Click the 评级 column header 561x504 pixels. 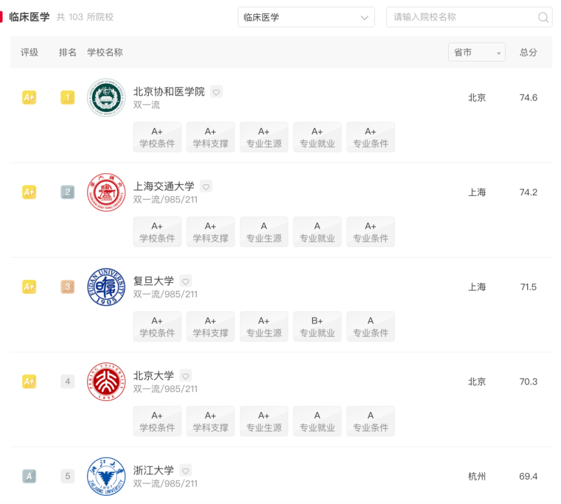coord(29,52)
